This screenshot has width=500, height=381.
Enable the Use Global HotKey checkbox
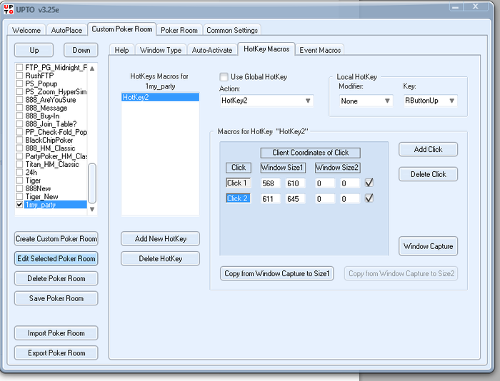pyautogui.click(x=224, y=77)
